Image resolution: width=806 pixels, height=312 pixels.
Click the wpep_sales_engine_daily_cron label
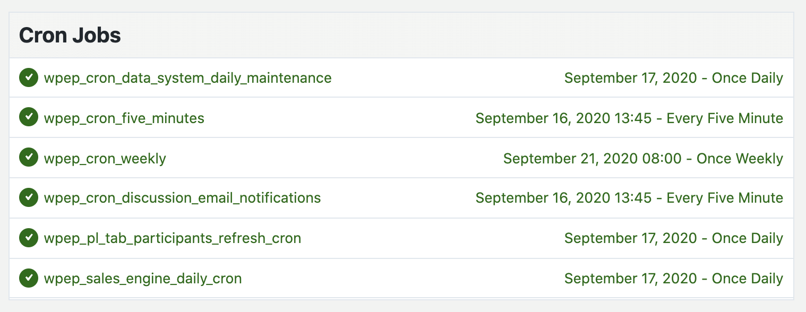[143, 279]
